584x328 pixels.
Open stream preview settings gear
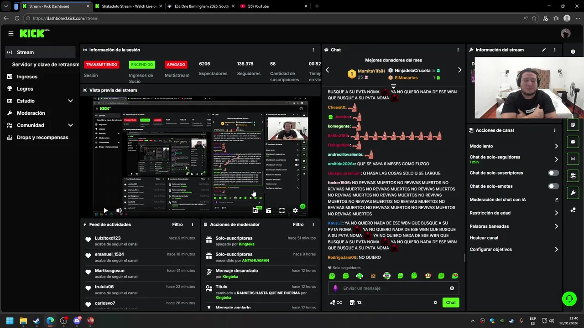pos(295,210)
